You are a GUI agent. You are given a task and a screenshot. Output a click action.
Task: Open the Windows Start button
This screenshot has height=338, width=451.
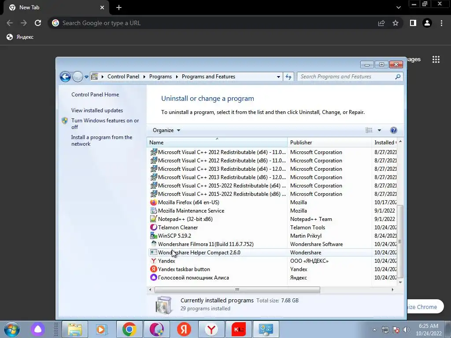click(x=12, y=329)
